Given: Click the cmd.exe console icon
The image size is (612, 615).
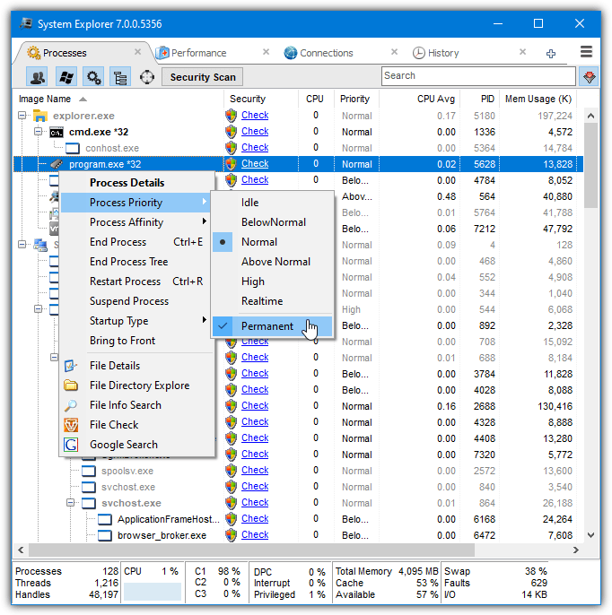Looking at the screenshot, I should [57, 133].
